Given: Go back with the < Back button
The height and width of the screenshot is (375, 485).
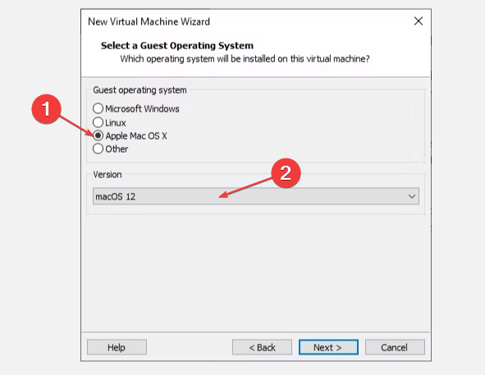Looking at the screenshot, I should coord(262,347).
